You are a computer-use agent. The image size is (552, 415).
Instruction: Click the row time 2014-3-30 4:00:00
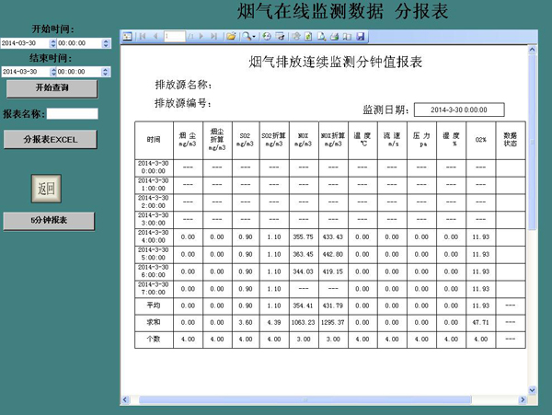click(154, 236)
